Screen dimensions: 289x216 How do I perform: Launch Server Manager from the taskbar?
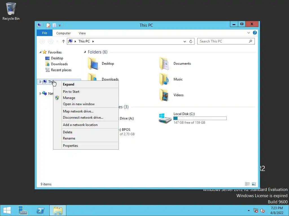point(23,210)
